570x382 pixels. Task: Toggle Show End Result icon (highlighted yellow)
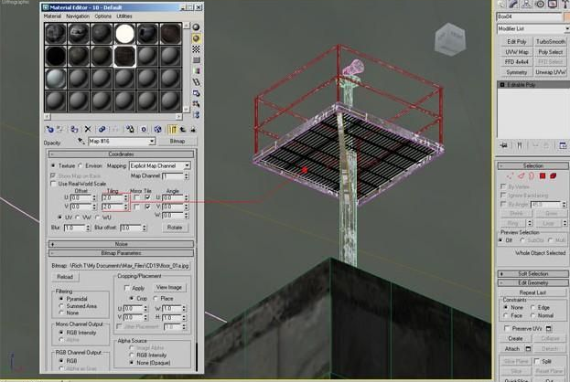tap(173, 129)
